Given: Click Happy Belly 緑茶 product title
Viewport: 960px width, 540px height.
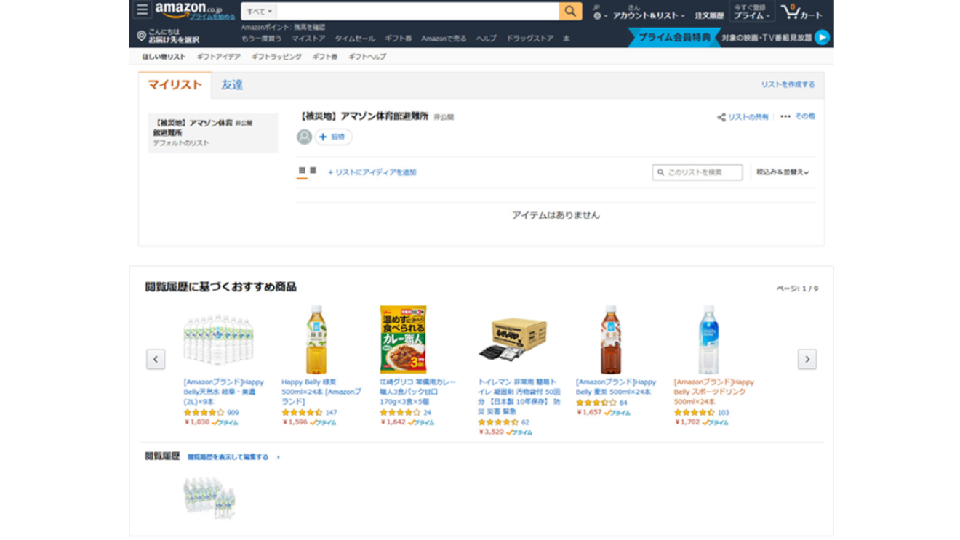Looking at the screenshot, I should point(321,392).
